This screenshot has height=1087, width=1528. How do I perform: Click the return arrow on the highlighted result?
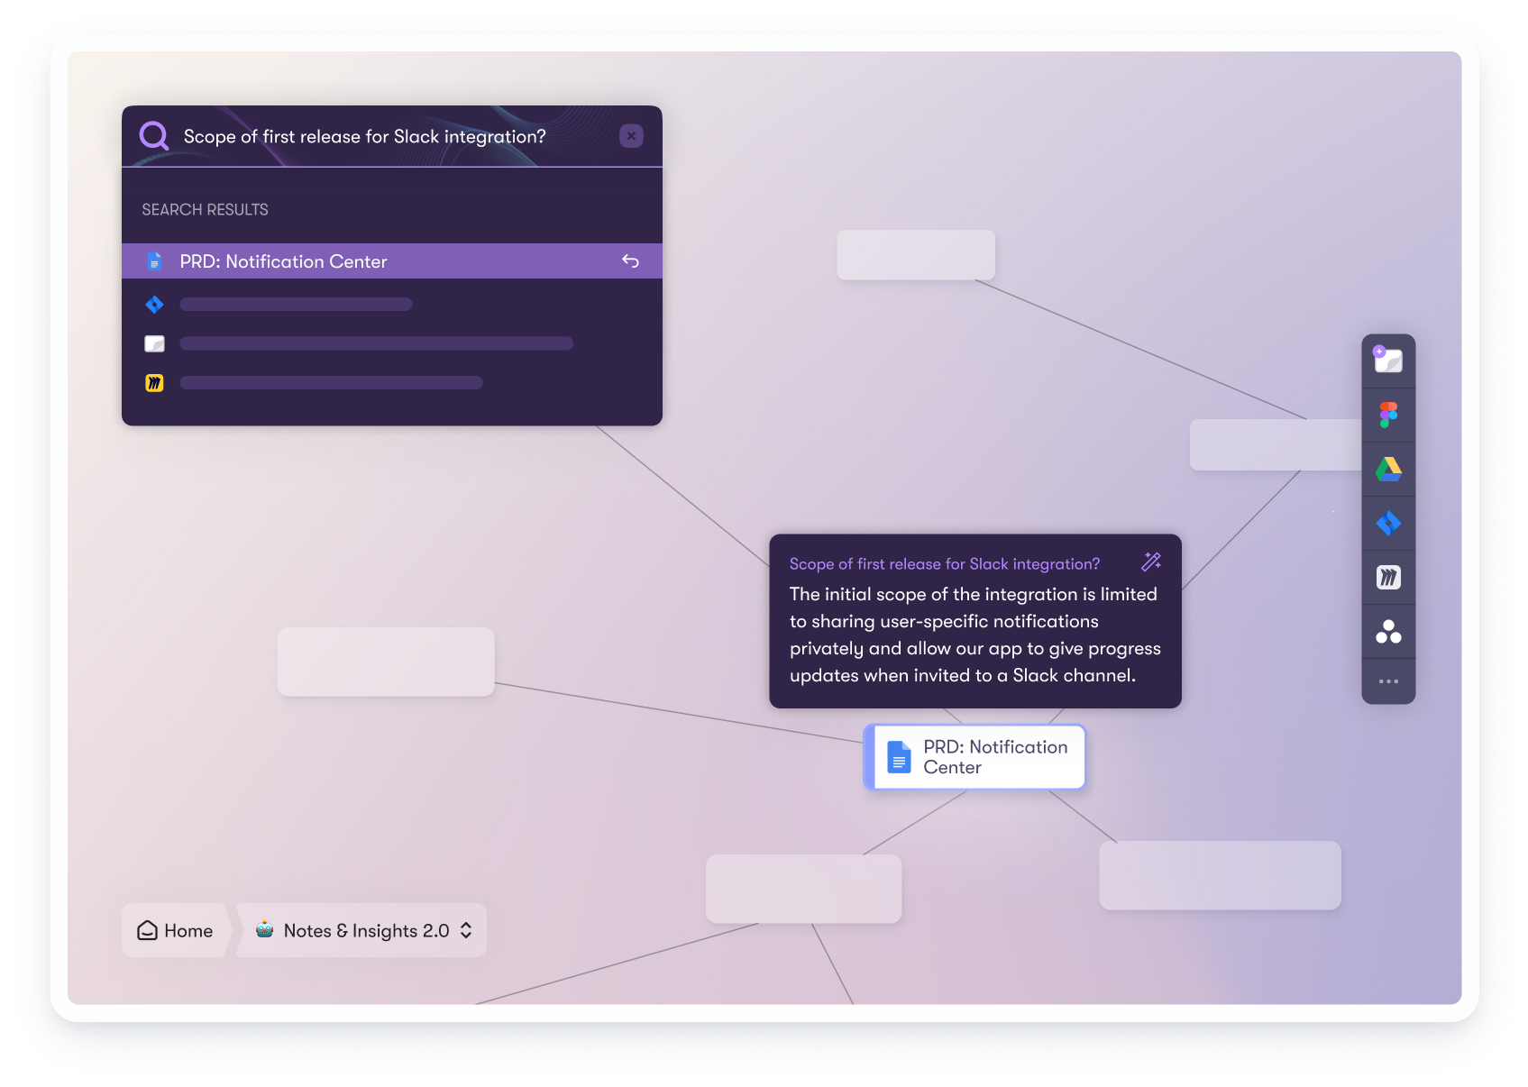tap(630, 261)
